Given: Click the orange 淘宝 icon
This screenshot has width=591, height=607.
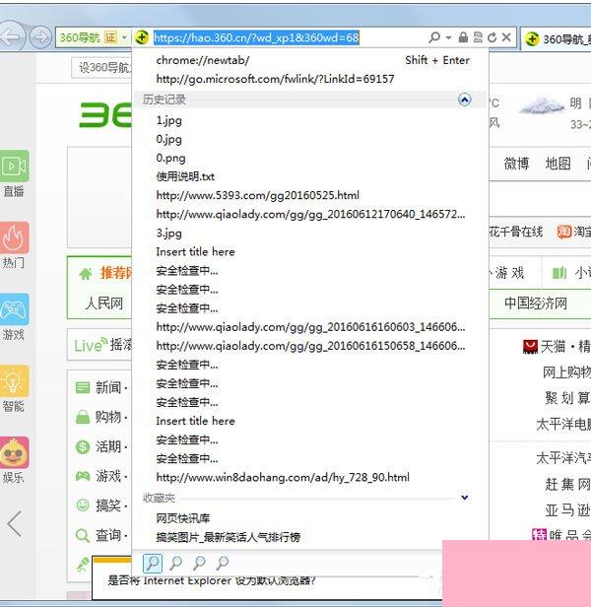Looking at the screenshot, I should tap(564, 232).
